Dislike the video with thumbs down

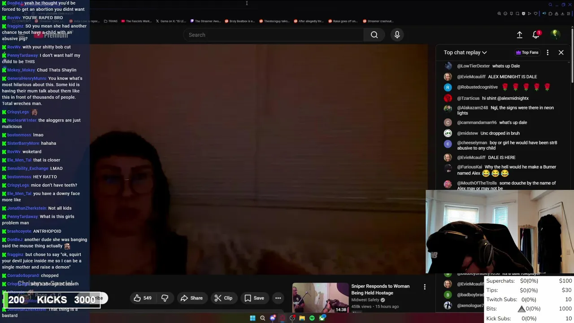tap(165, 298)
